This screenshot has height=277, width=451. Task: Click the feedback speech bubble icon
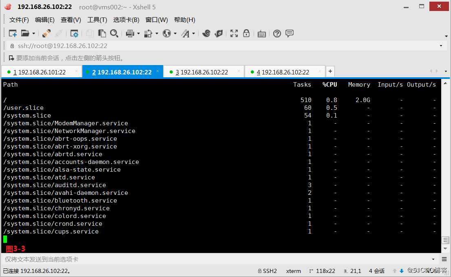[290, 33]
